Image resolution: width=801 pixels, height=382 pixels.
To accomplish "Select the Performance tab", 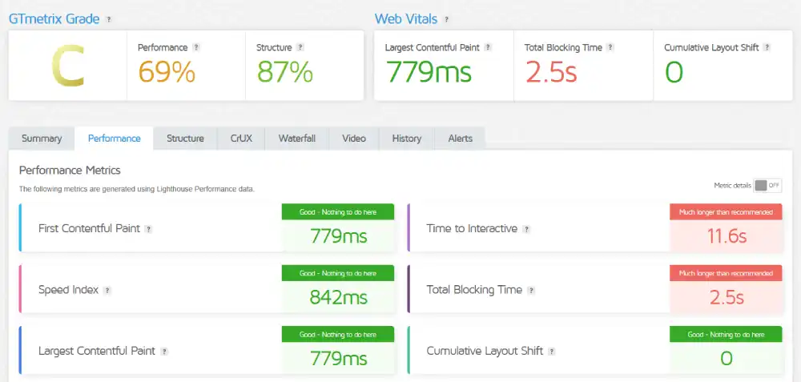I will [x=114, y=139].
